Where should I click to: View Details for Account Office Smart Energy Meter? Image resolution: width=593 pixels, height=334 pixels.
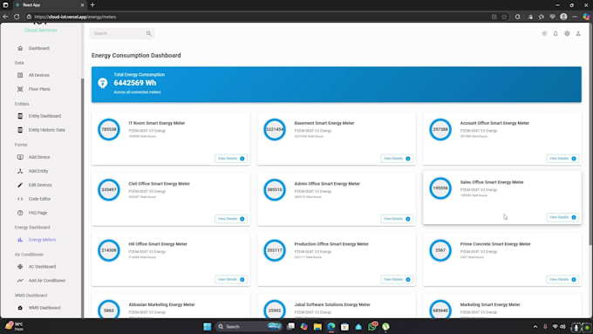click(x=562, y=159)
